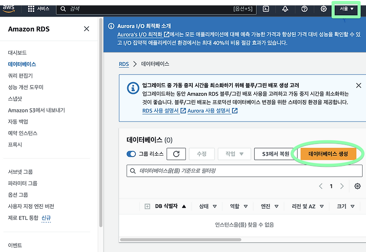366x252 pixels.
Task: Expand all rows box beside DB 식별자
Action: click(x=147, y=206)
